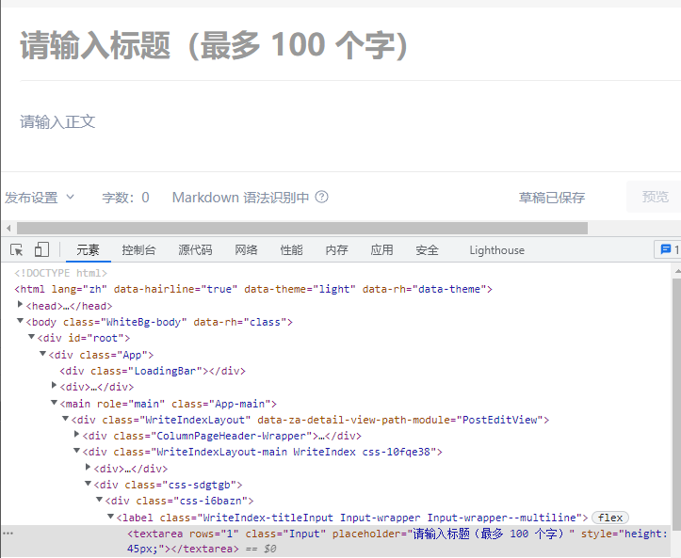Collapse the WriteIndex-titleInput label node
The width and height of the screenshot is (681, 558).
pyautogui.click(x=110, y=517)
